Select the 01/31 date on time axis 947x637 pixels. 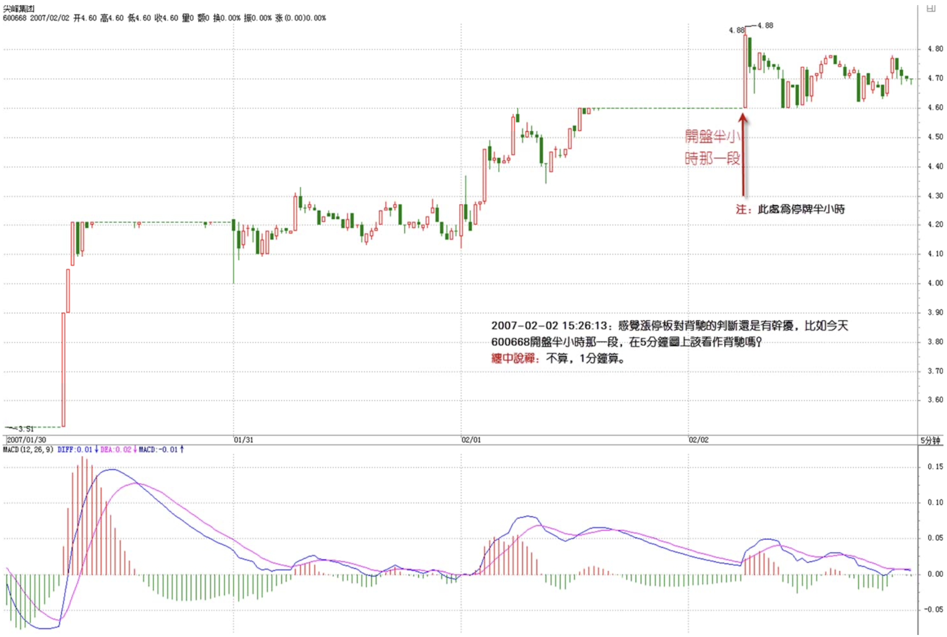[243, 440]
